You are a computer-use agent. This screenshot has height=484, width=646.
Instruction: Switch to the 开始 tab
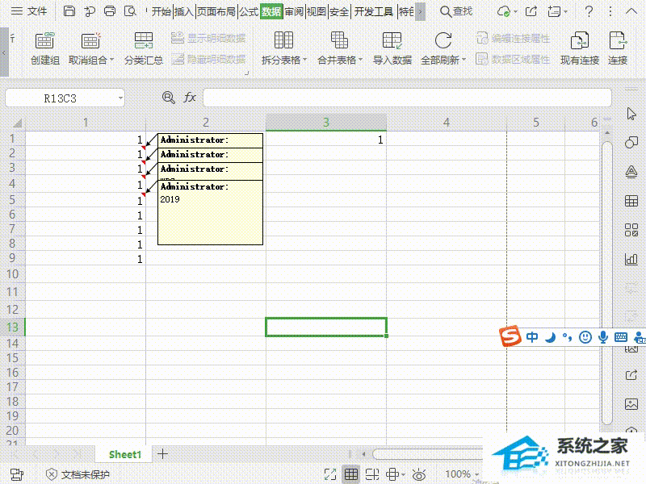pos(161,11)
